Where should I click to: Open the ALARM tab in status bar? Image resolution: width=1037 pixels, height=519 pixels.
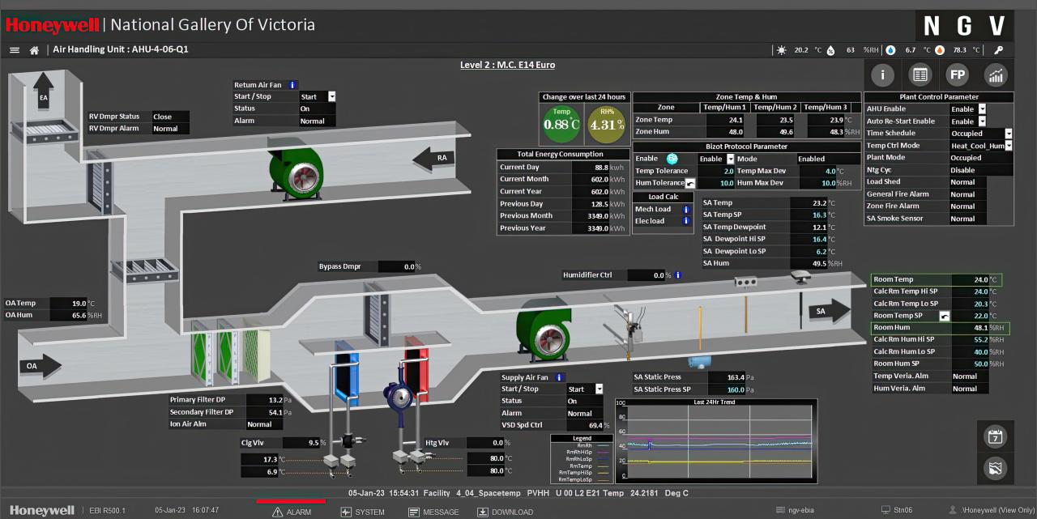click(x=292, y=512)
